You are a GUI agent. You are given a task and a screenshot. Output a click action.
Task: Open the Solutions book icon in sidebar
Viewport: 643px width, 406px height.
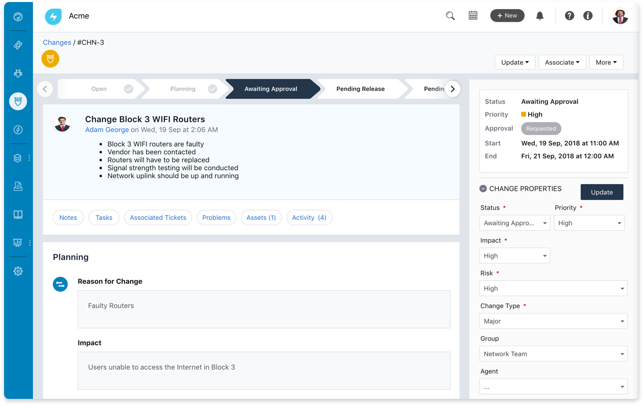(x=18, y=215)
